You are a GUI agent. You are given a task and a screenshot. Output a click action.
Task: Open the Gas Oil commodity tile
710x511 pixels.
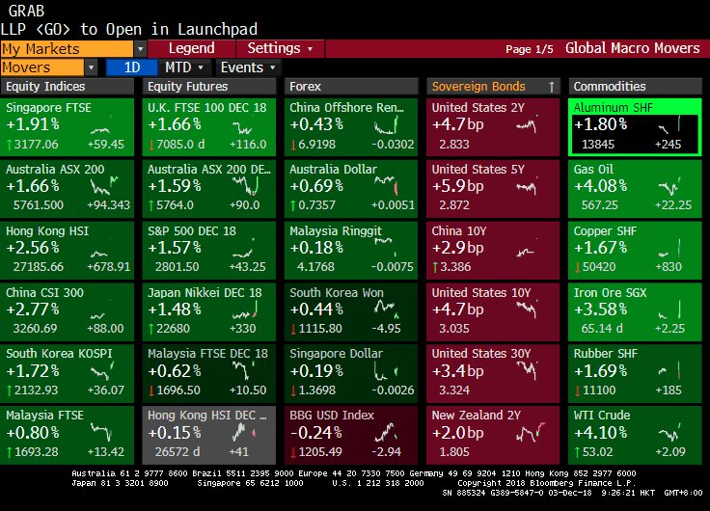point(635,189)
